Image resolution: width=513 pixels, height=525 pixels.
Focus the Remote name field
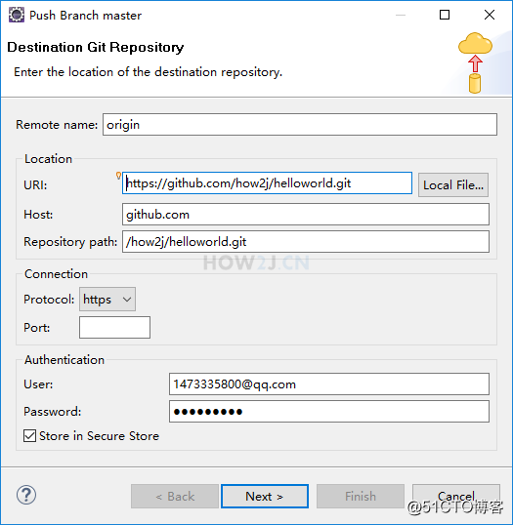[300, 125]
